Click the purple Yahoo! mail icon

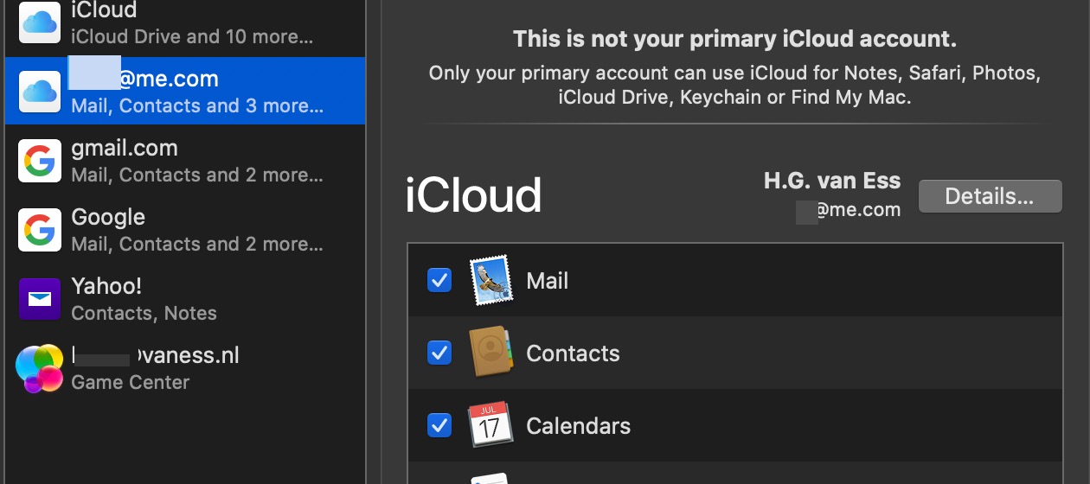40,299
